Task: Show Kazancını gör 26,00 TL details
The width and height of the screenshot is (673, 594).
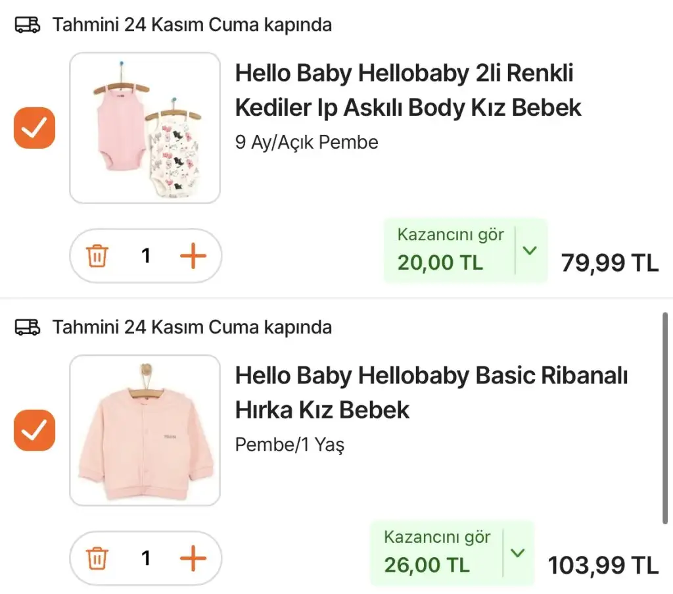Action: 437,553
